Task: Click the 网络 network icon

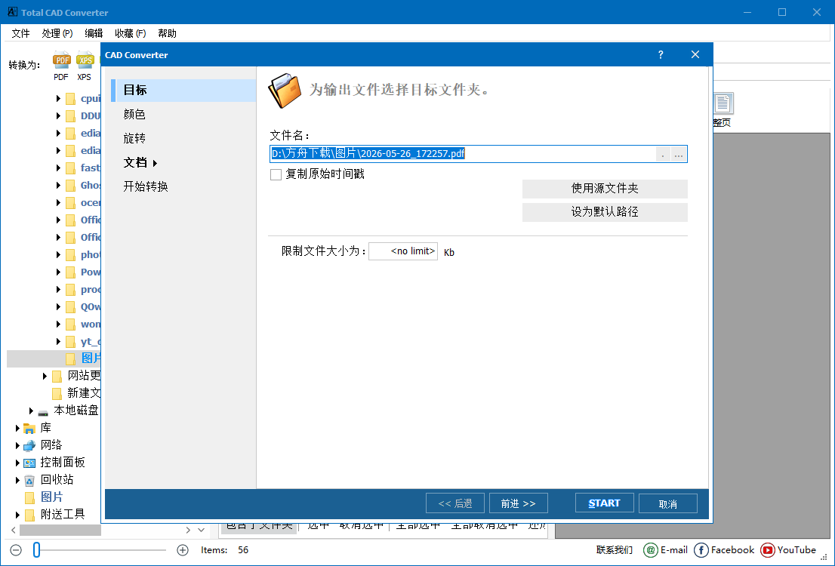Action: 29,445
